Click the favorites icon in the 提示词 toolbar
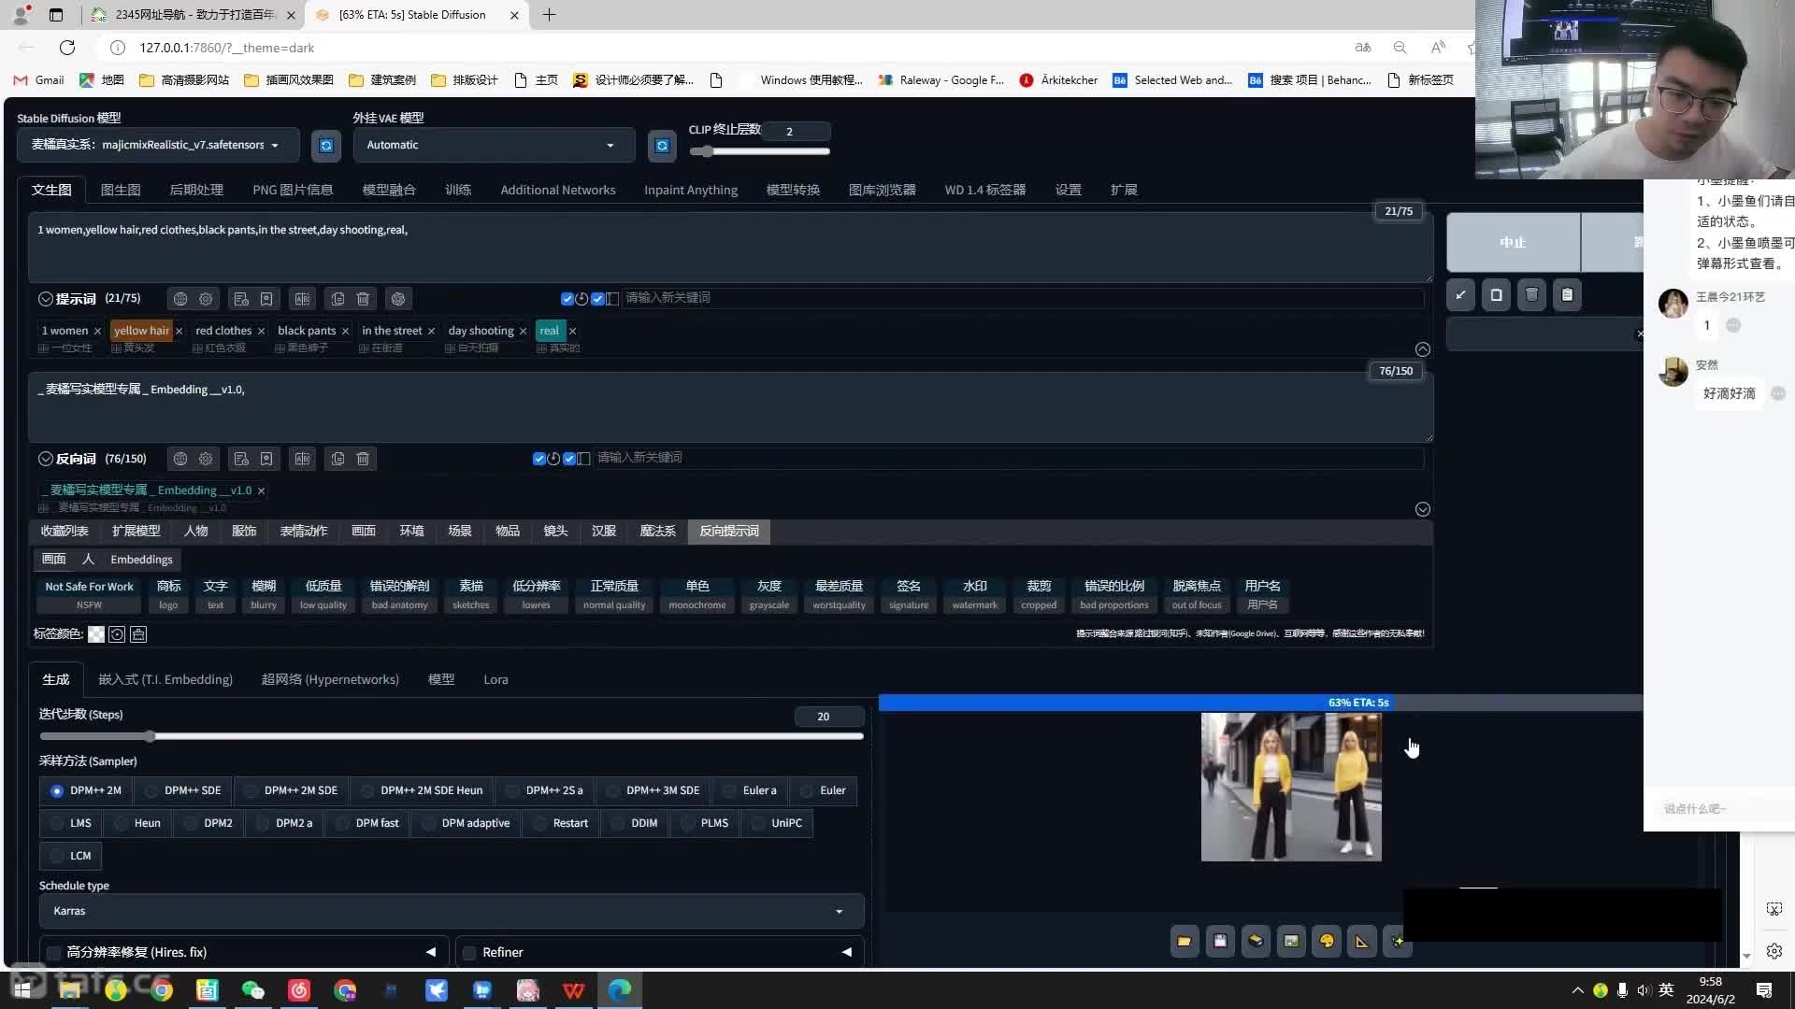Viewport: 1795px width, 1009px height. tap(266, 299)
